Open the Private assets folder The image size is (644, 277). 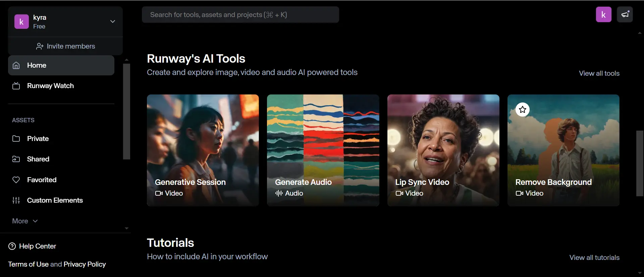click(61, 139)
